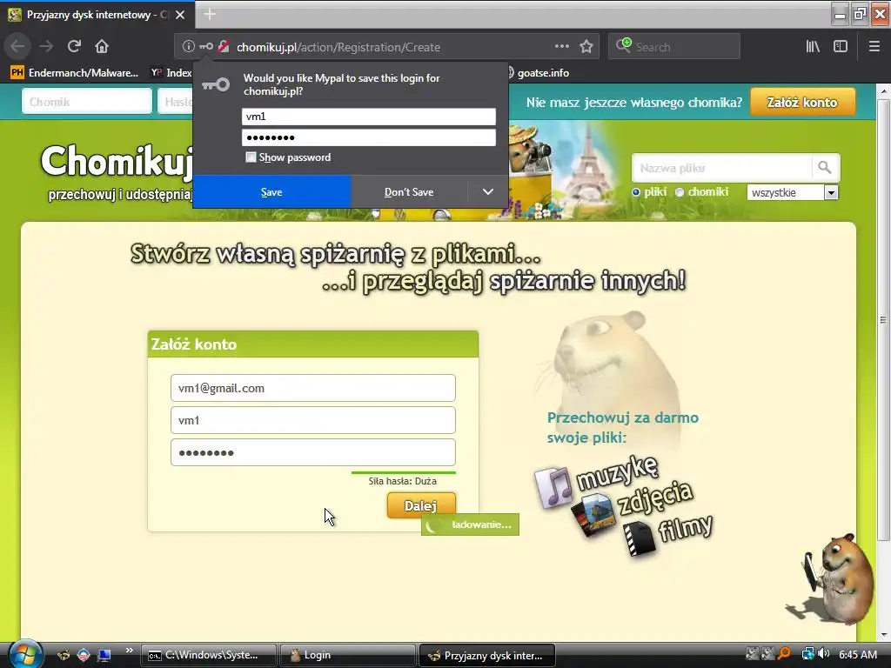Click the vm1@gmail.com email field
This screenshot has height=668, width=891.
coord(313,388)
